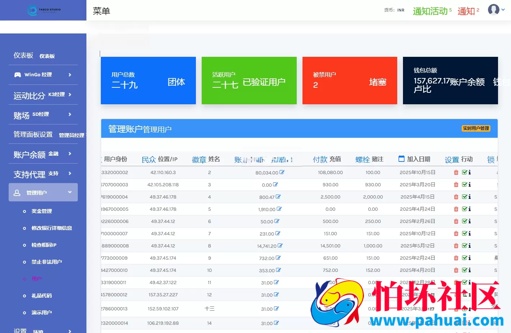This screenshot has width=511, height=333.
Task: Delete the user who joined 2025年10月12日
Action: (456, 234)
